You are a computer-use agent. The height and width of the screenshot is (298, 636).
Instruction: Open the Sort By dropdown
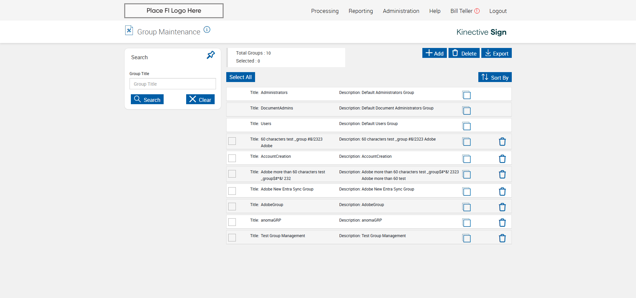(495, 77)
